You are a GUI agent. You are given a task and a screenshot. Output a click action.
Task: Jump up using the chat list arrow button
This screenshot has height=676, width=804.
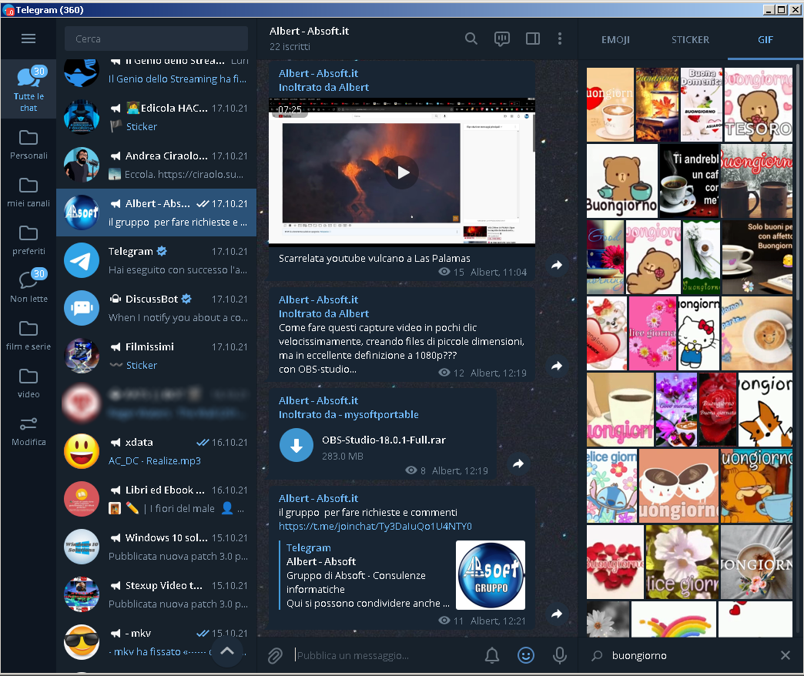pos(227,651)
